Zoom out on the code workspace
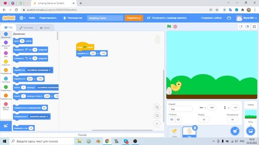Screen dimensions: 259x145 click(157, 116)
